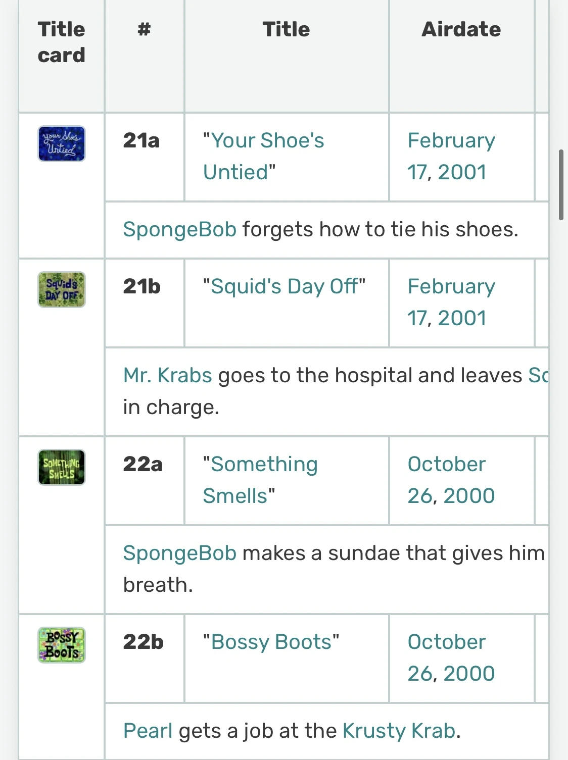This screenshot has height=760, width=568.
Task: Click the October 26, 2000 airdate for 22a
Action: pyautogui.click(x=451, y=480)
